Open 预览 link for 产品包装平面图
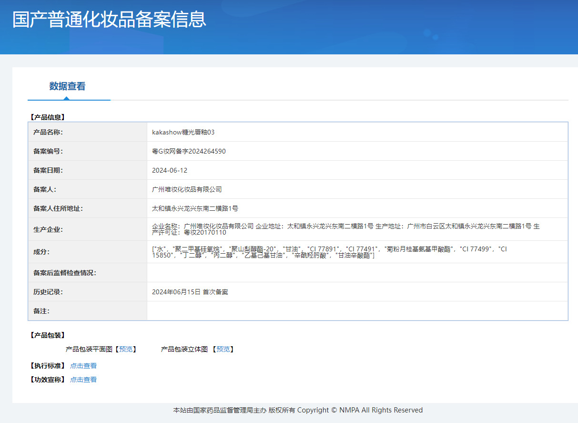 click(x=126, y=350)
